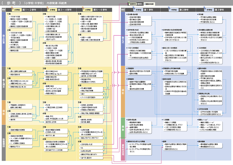This screenshot has width=233, height=165.
Task: Click the green pushpin beside 高等学校 数学A label
Action: coord(129,3)
